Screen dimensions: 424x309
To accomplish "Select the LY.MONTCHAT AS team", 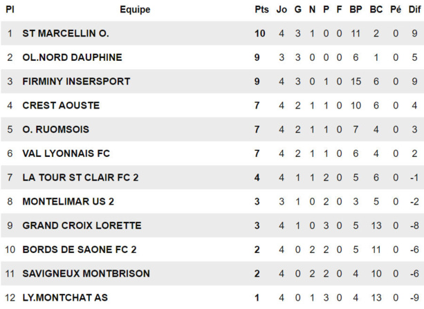I will [65, 297].
